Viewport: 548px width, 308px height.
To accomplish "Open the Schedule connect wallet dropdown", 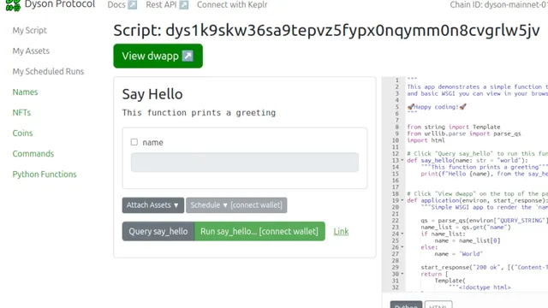I will tap(236, 205).
